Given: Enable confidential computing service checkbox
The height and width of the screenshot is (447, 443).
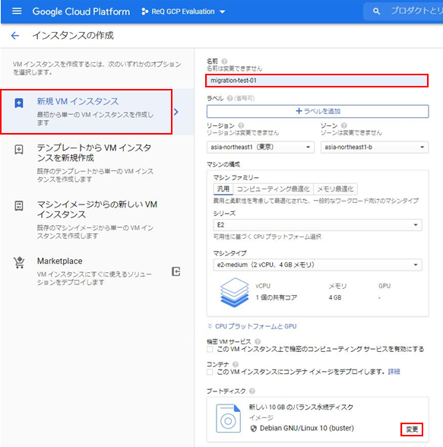Looking at the screenshot, I should (x=210, y=349).
